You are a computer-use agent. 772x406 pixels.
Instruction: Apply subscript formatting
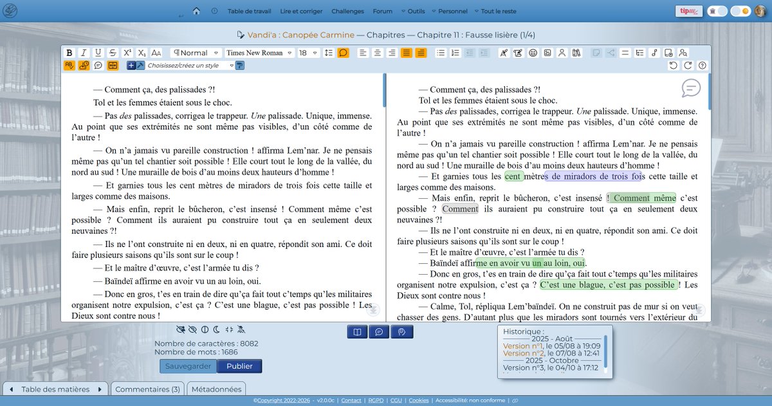(x=142, y=53)
